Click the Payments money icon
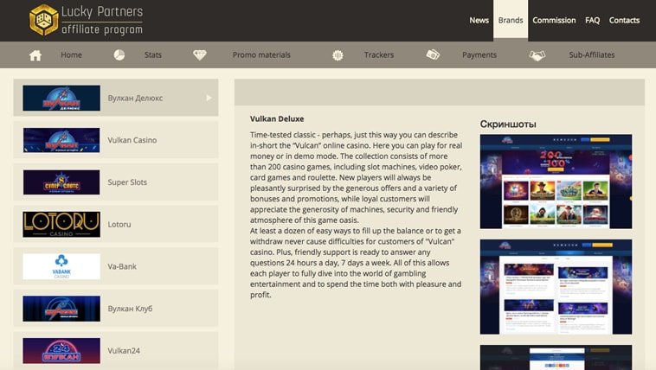The height and width of the screenshot is (370, 656). (x=433, y=54)
